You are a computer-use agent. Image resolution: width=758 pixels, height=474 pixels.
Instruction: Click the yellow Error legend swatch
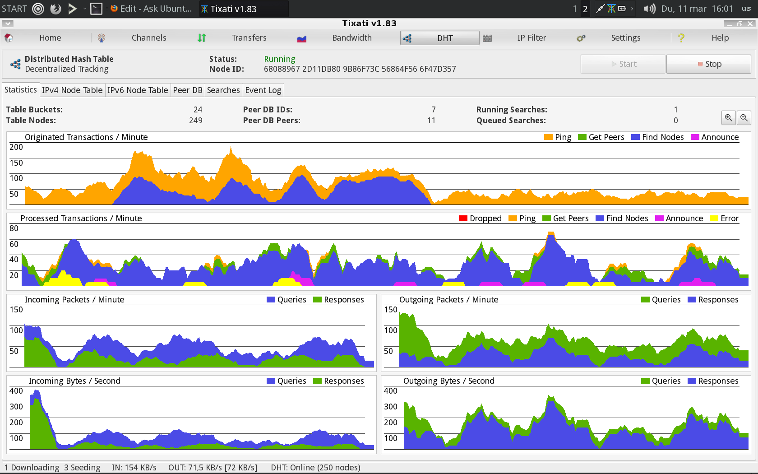point(714,218)
